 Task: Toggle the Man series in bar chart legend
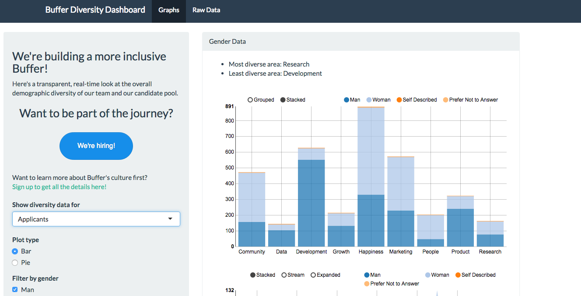click(352, 100)
